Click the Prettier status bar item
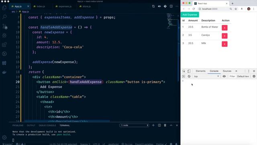Viewport: 257px width, 145px height. coord(161,144)
